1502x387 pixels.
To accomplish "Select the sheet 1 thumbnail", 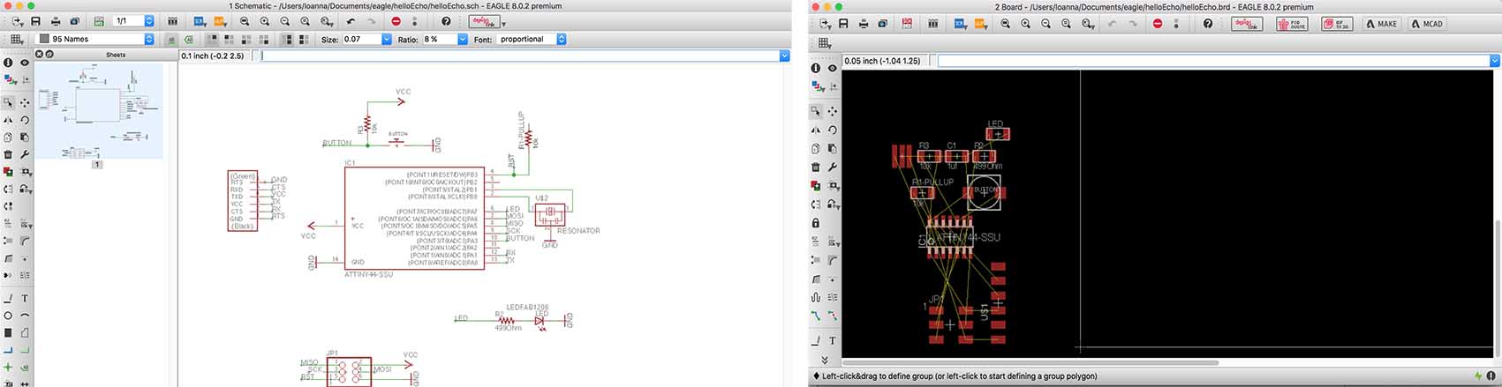I will coord(98,112).
